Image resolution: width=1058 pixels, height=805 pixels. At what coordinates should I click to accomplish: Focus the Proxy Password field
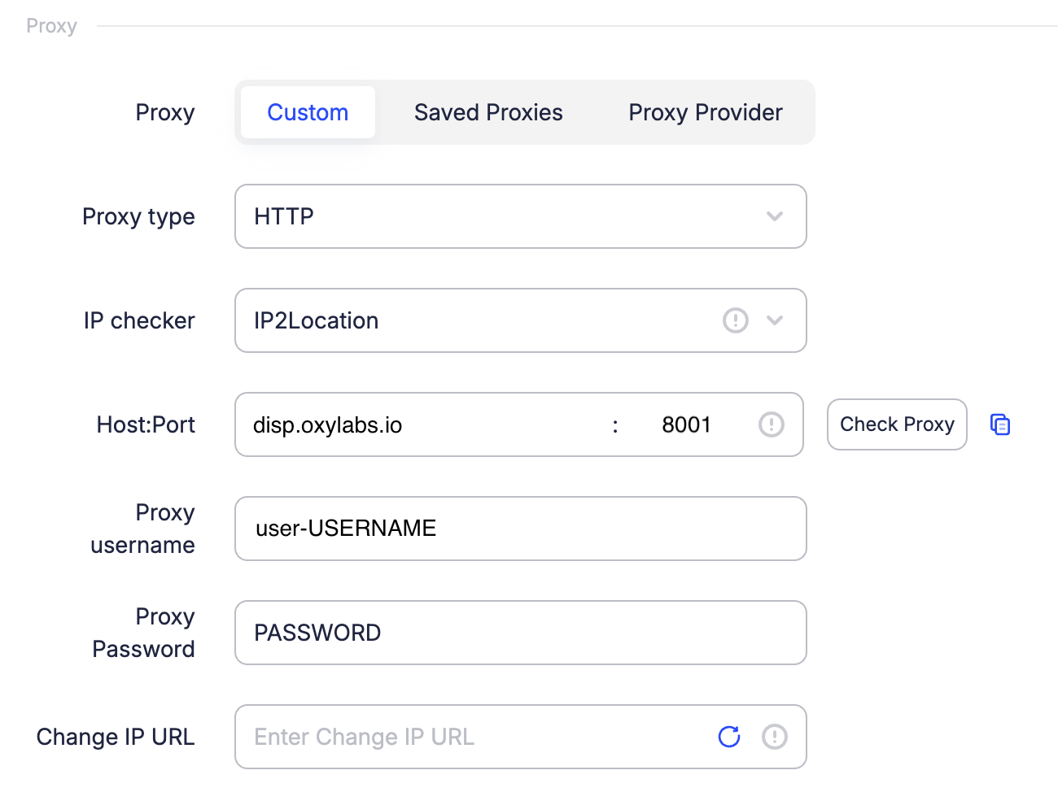(x=521, y=633)
